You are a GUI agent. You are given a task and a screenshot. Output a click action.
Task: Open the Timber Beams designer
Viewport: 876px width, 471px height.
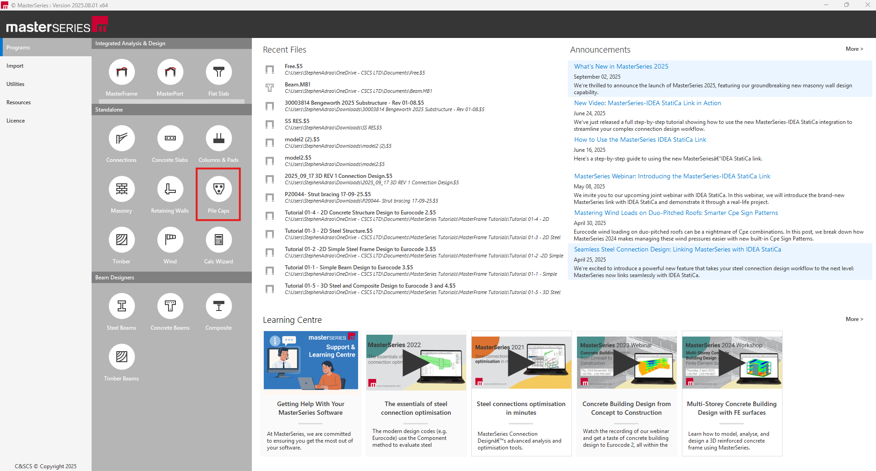coord(121,357)
